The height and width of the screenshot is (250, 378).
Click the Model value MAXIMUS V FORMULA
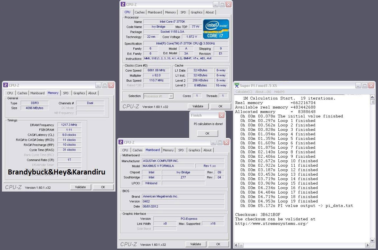point(168,166)
